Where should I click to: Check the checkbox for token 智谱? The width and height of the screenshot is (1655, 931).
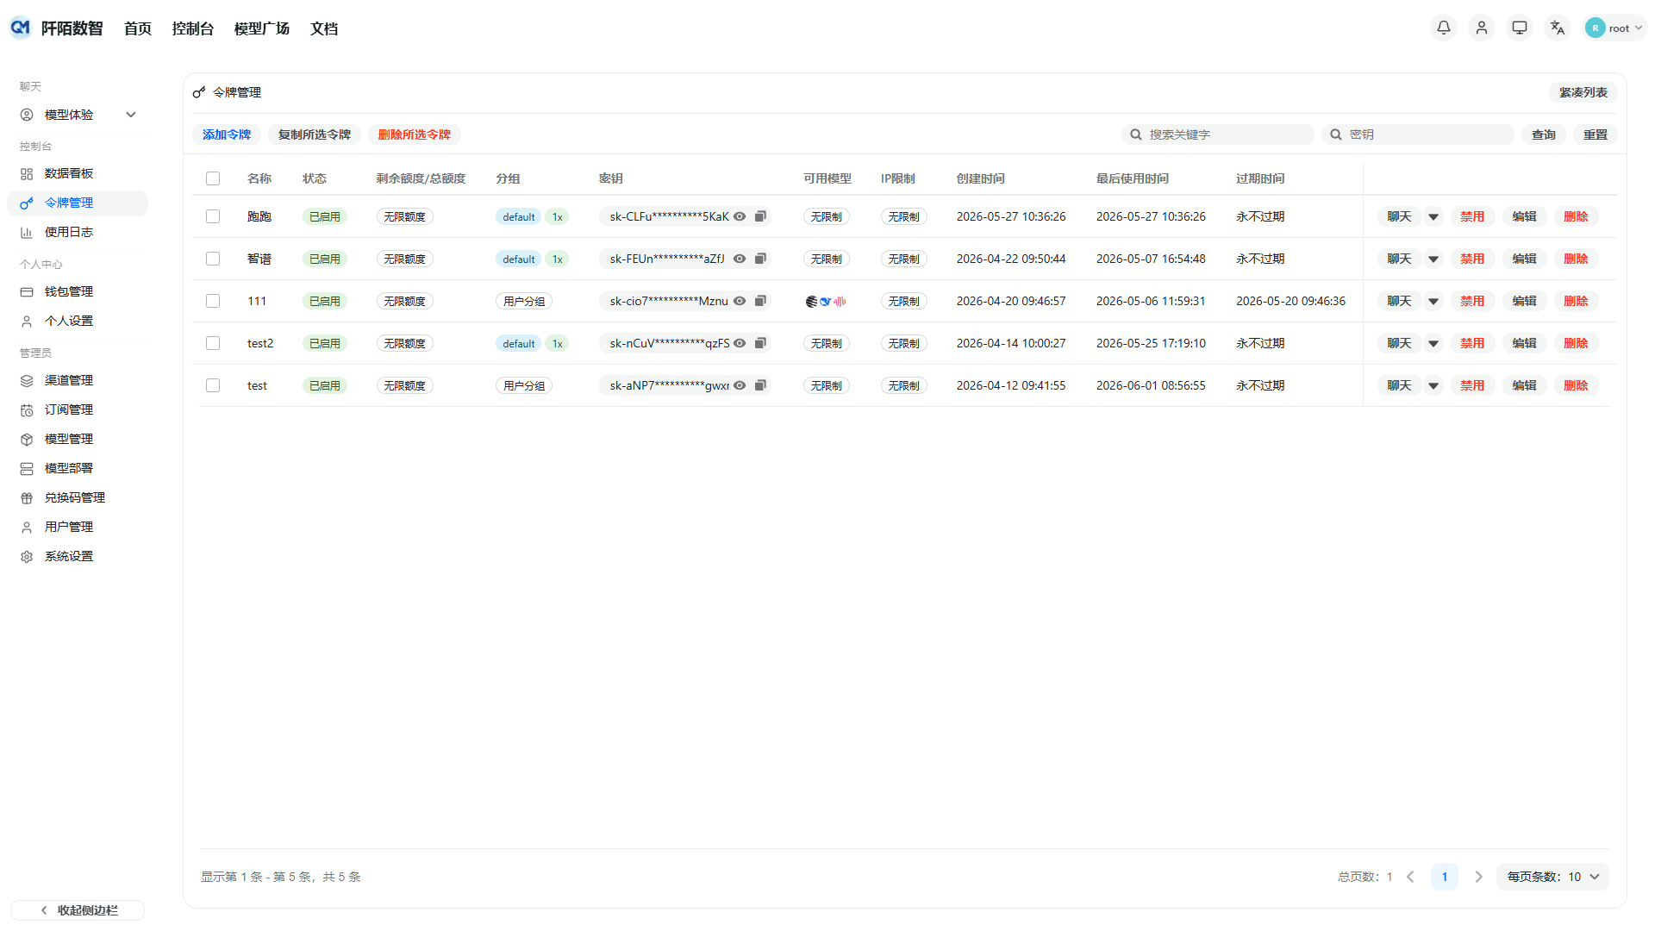click(x=213, y=259)
